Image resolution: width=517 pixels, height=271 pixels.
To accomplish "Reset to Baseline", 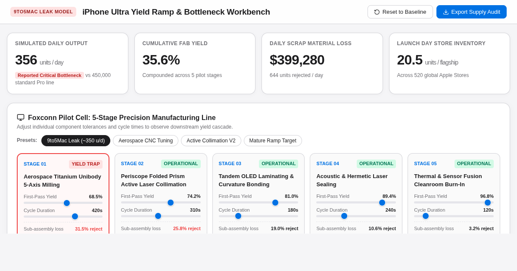I will point(400,12).
